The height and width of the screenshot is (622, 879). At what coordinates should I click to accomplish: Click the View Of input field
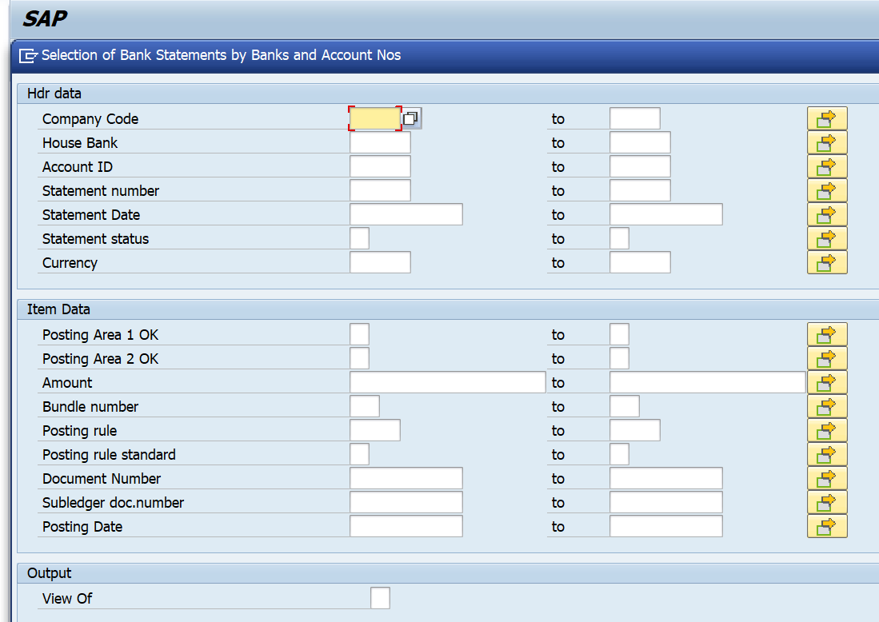(x=379, y=597)
